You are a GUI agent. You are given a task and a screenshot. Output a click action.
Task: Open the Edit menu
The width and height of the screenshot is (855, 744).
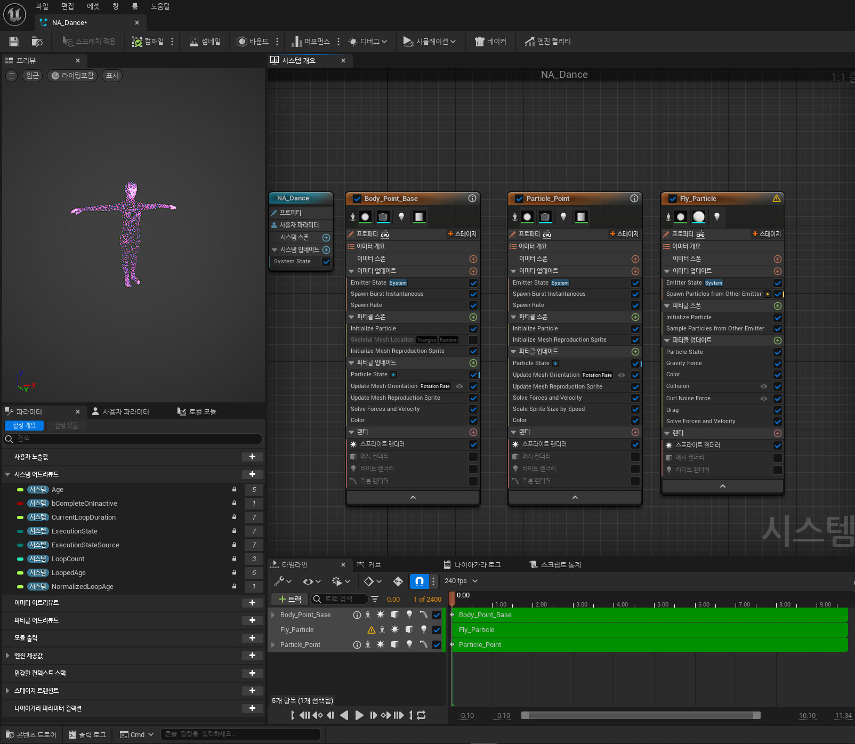click(68, 6)
